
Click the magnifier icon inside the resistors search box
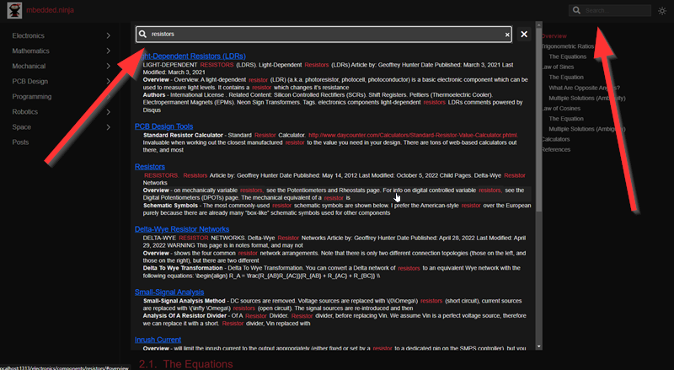(143, 35)
